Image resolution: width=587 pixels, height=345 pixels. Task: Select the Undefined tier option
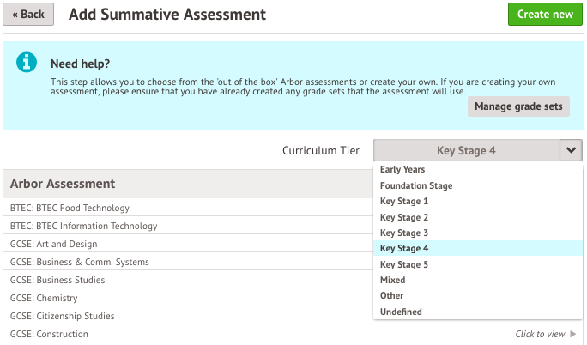[478, 312]
